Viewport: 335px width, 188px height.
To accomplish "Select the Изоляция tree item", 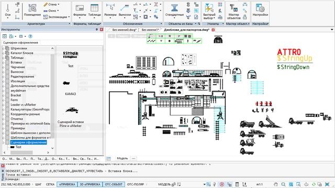I will pos(18,81).
